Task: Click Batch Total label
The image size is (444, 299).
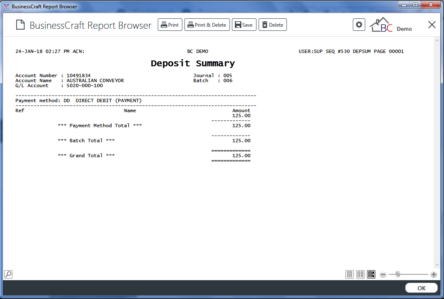Action: click(86, 141)
